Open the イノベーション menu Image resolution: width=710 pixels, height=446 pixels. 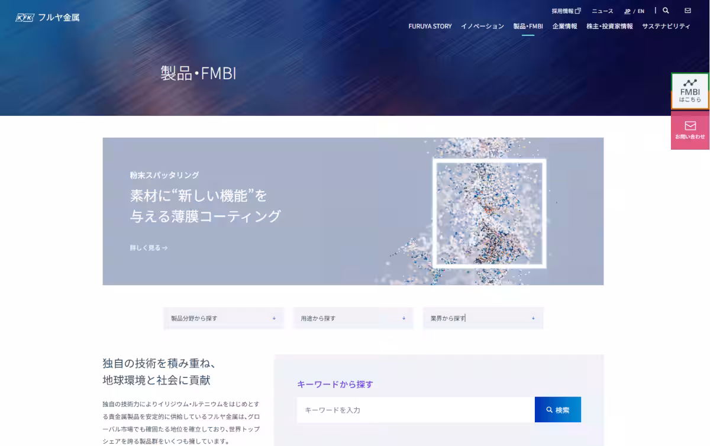coord(482,26)
